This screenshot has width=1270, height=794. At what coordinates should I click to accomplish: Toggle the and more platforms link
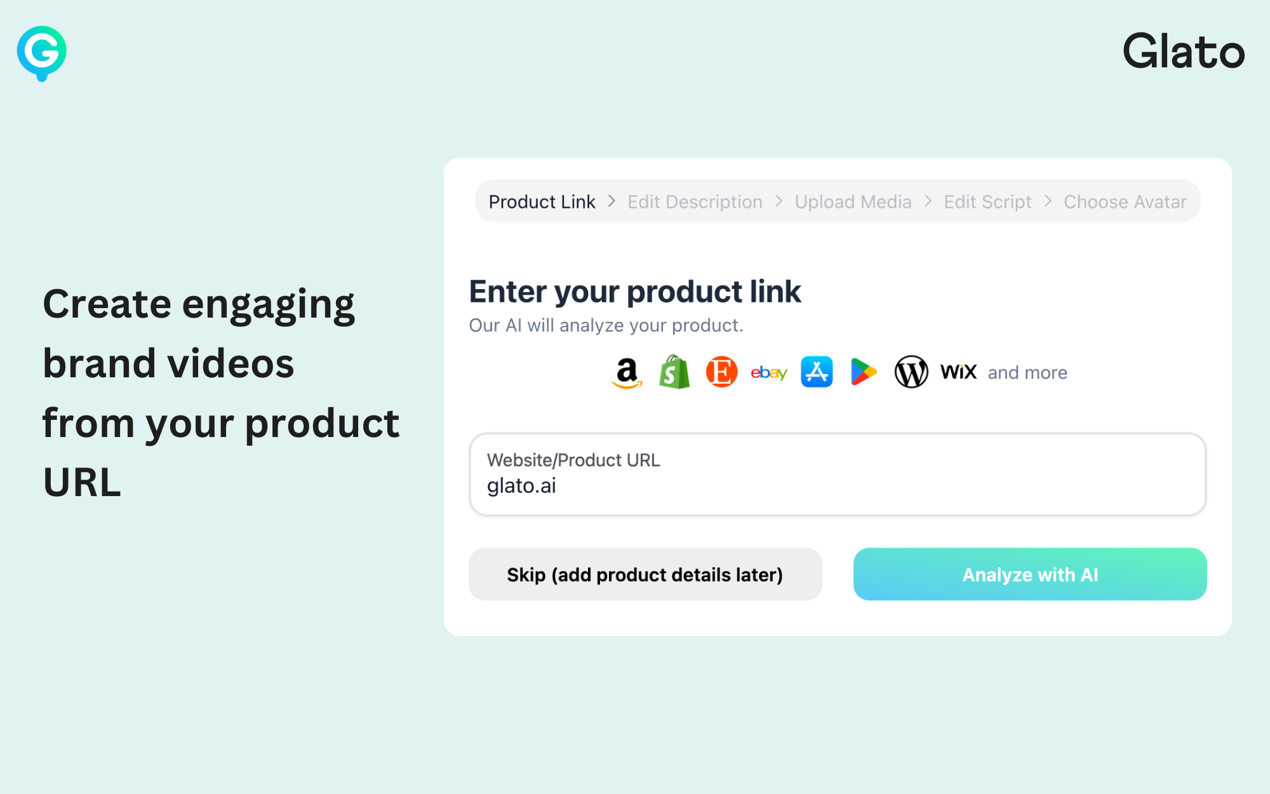pyautogui.click(x=1027, y=372)
